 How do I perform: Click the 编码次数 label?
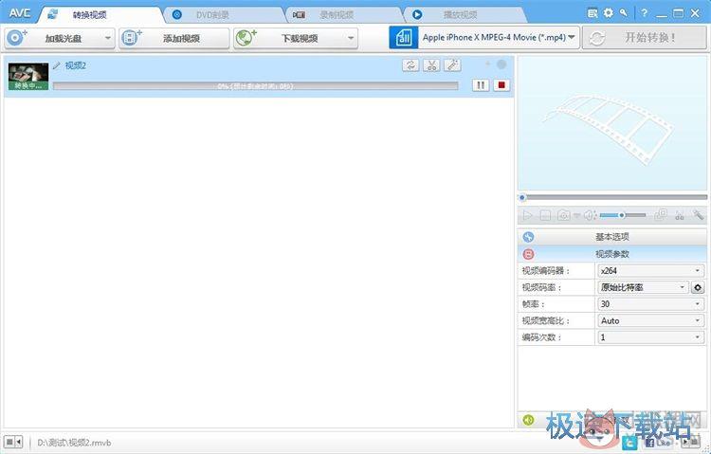[540, 337]
